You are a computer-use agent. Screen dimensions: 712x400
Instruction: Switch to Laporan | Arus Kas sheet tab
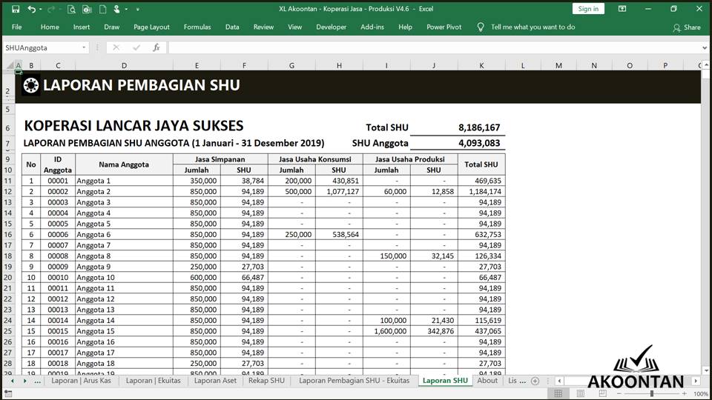(x=81, y=381)
